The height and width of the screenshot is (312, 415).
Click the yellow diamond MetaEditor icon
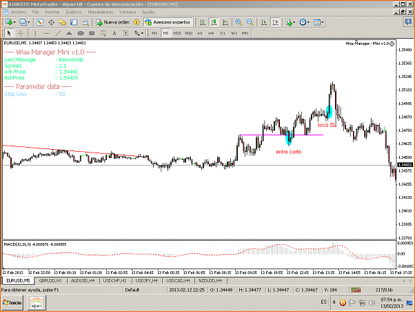click(136, 22)
